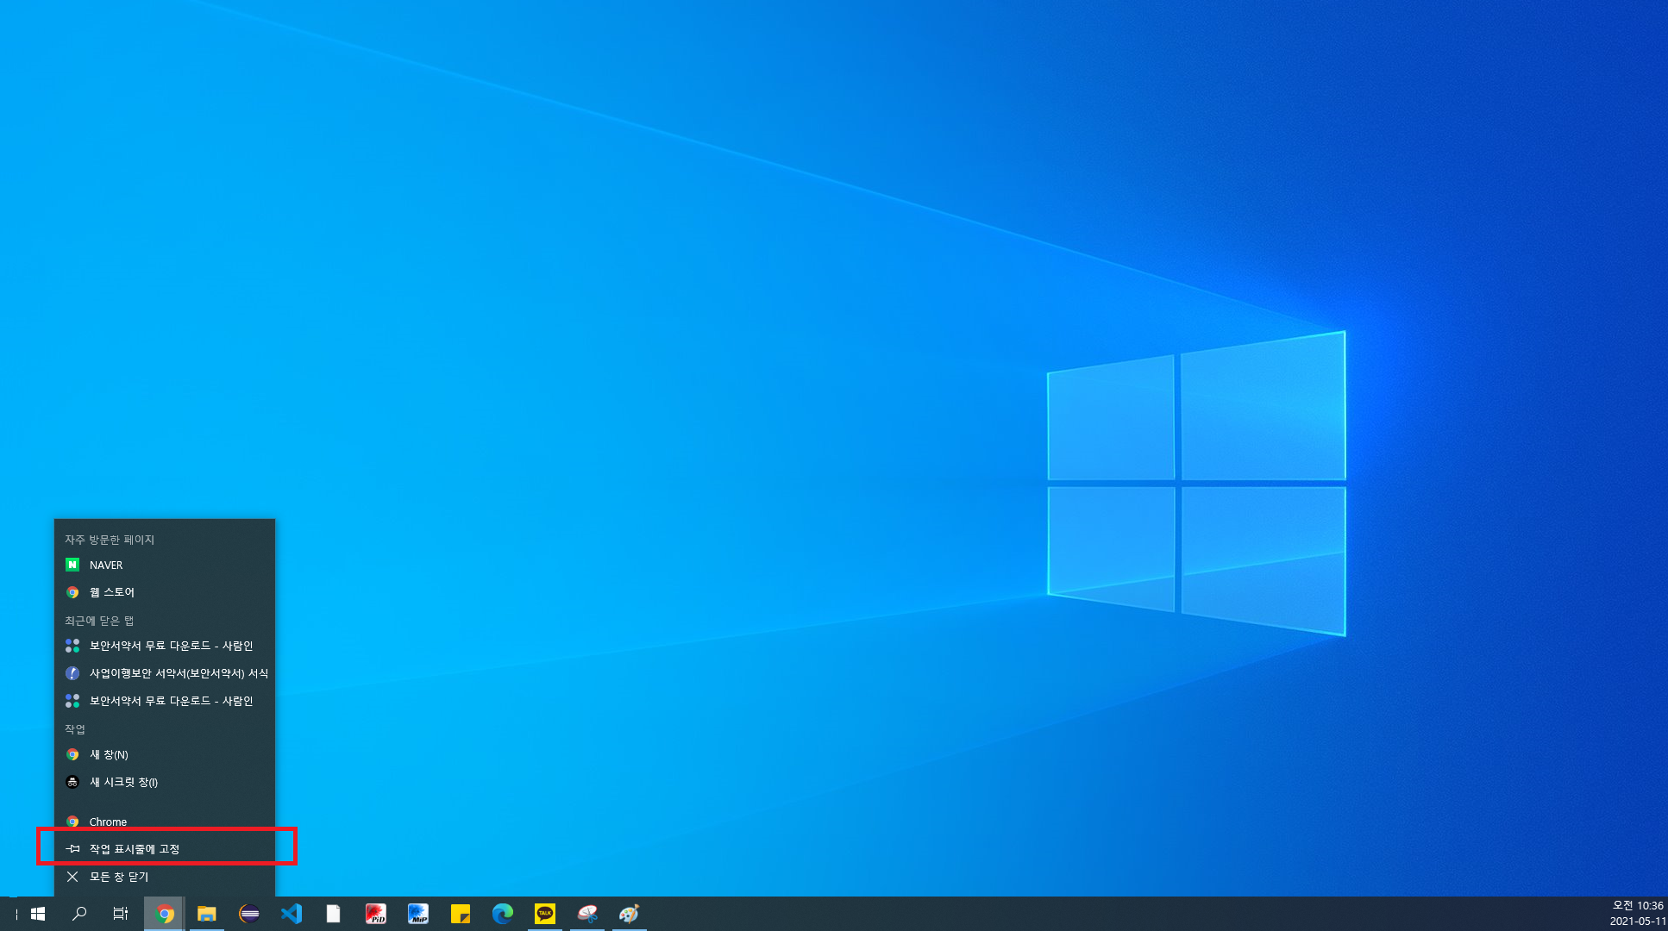
Task: Open the blue MiP app icon
Action: coord(418,914)
